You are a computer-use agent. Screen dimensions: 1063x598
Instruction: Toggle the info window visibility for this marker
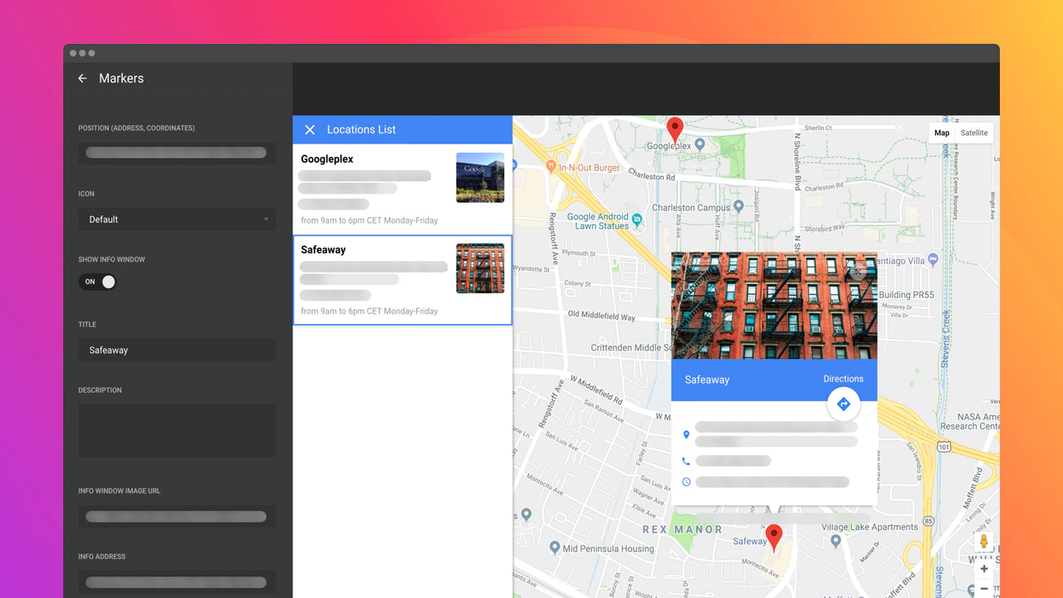[x=97, y=282]
